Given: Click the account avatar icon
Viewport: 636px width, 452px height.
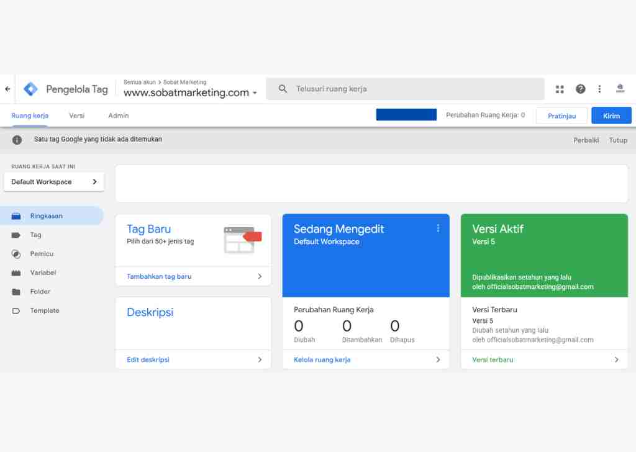Looking at the screenshot, I should tap(620, 88).
